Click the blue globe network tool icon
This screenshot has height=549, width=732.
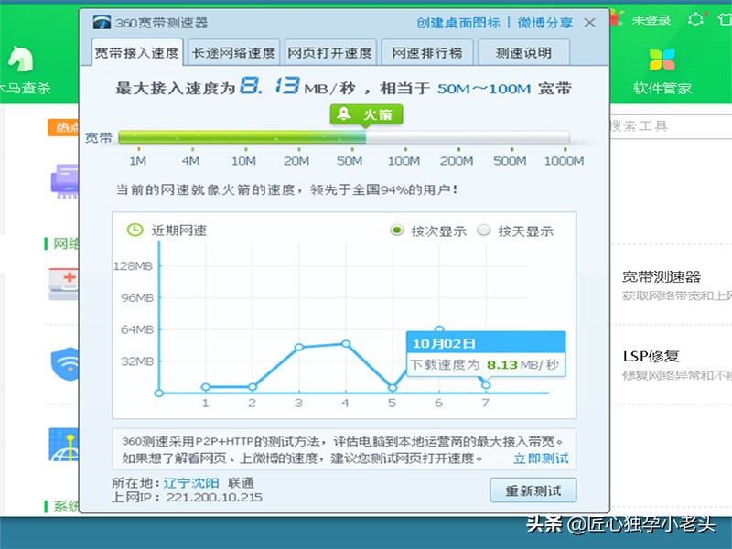click(x=66, y=443)
